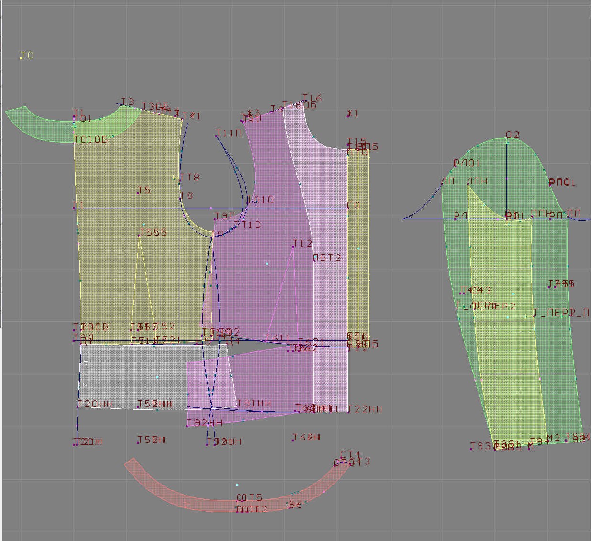Select the O2 sleeve cap top point
Screen dimensions: 591x541
[x=507, y=138]
